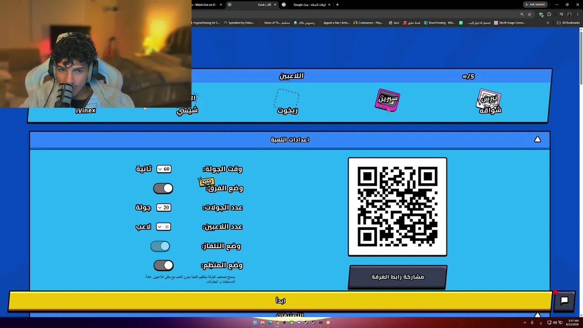
Task: Click the سيرين player avatar
Action: 387,100
